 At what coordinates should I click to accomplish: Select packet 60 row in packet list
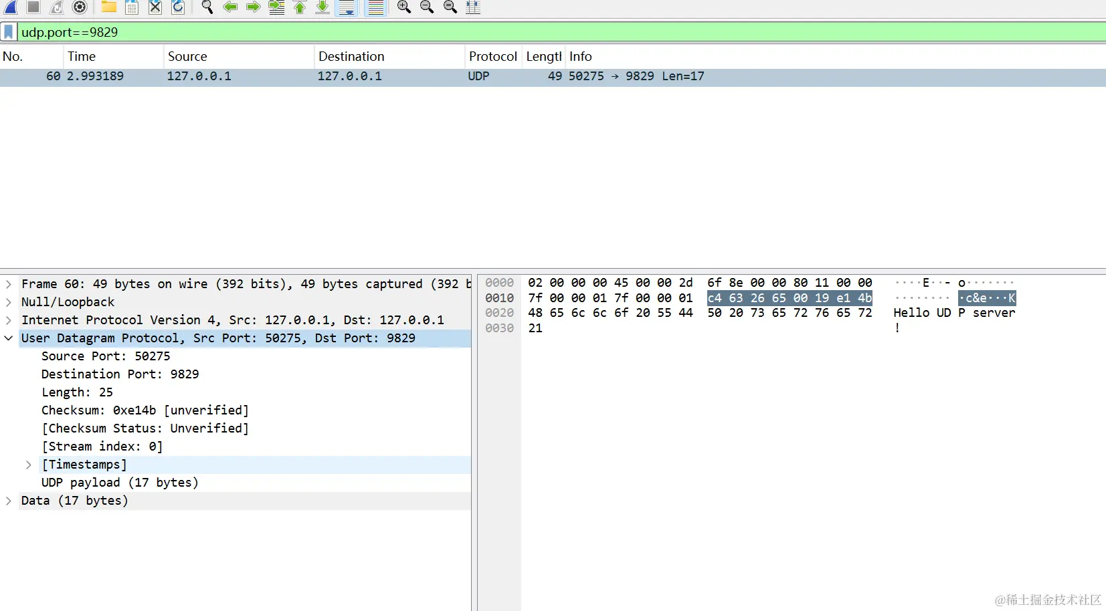pos(553,76)
